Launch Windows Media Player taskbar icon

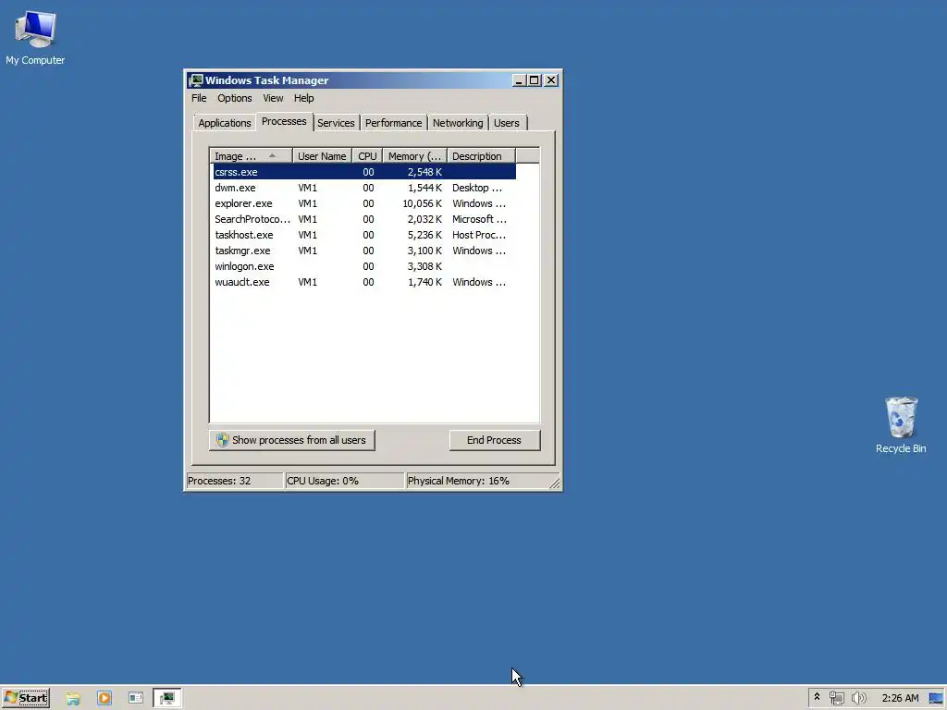(x=105, y=698)
